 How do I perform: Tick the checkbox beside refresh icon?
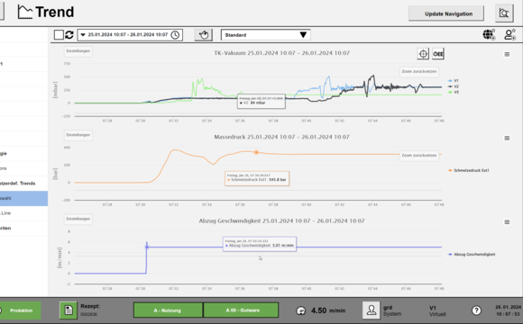[x=59, y=34]
